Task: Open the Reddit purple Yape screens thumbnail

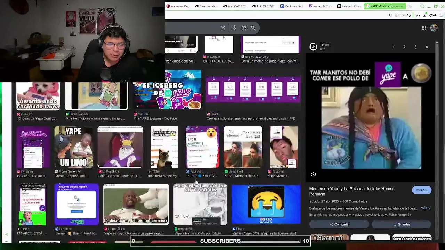Action: pos(253,90)
